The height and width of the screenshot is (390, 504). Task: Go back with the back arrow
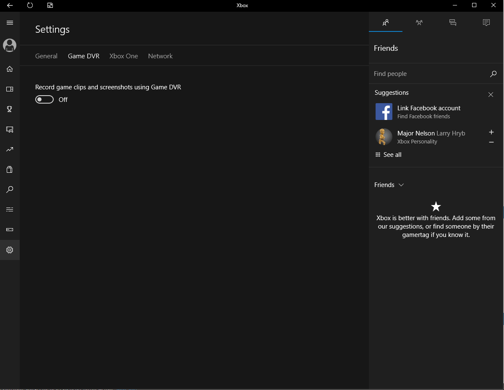point(10,5)
